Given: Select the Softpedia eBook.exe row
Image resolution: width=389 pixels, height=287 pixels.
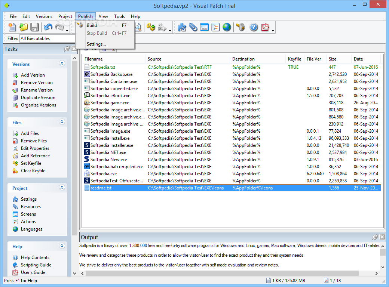Looking at the screenshot, I should [231, 96].
